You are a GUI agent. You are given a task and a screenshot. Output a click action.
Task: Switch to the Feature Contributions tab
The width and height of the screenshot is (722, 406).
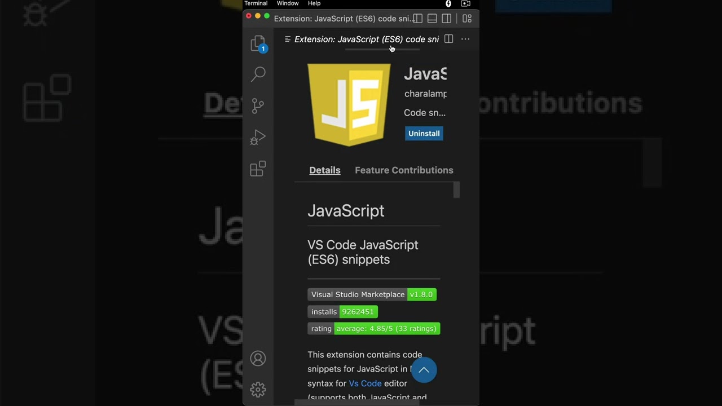click(404, 170)
